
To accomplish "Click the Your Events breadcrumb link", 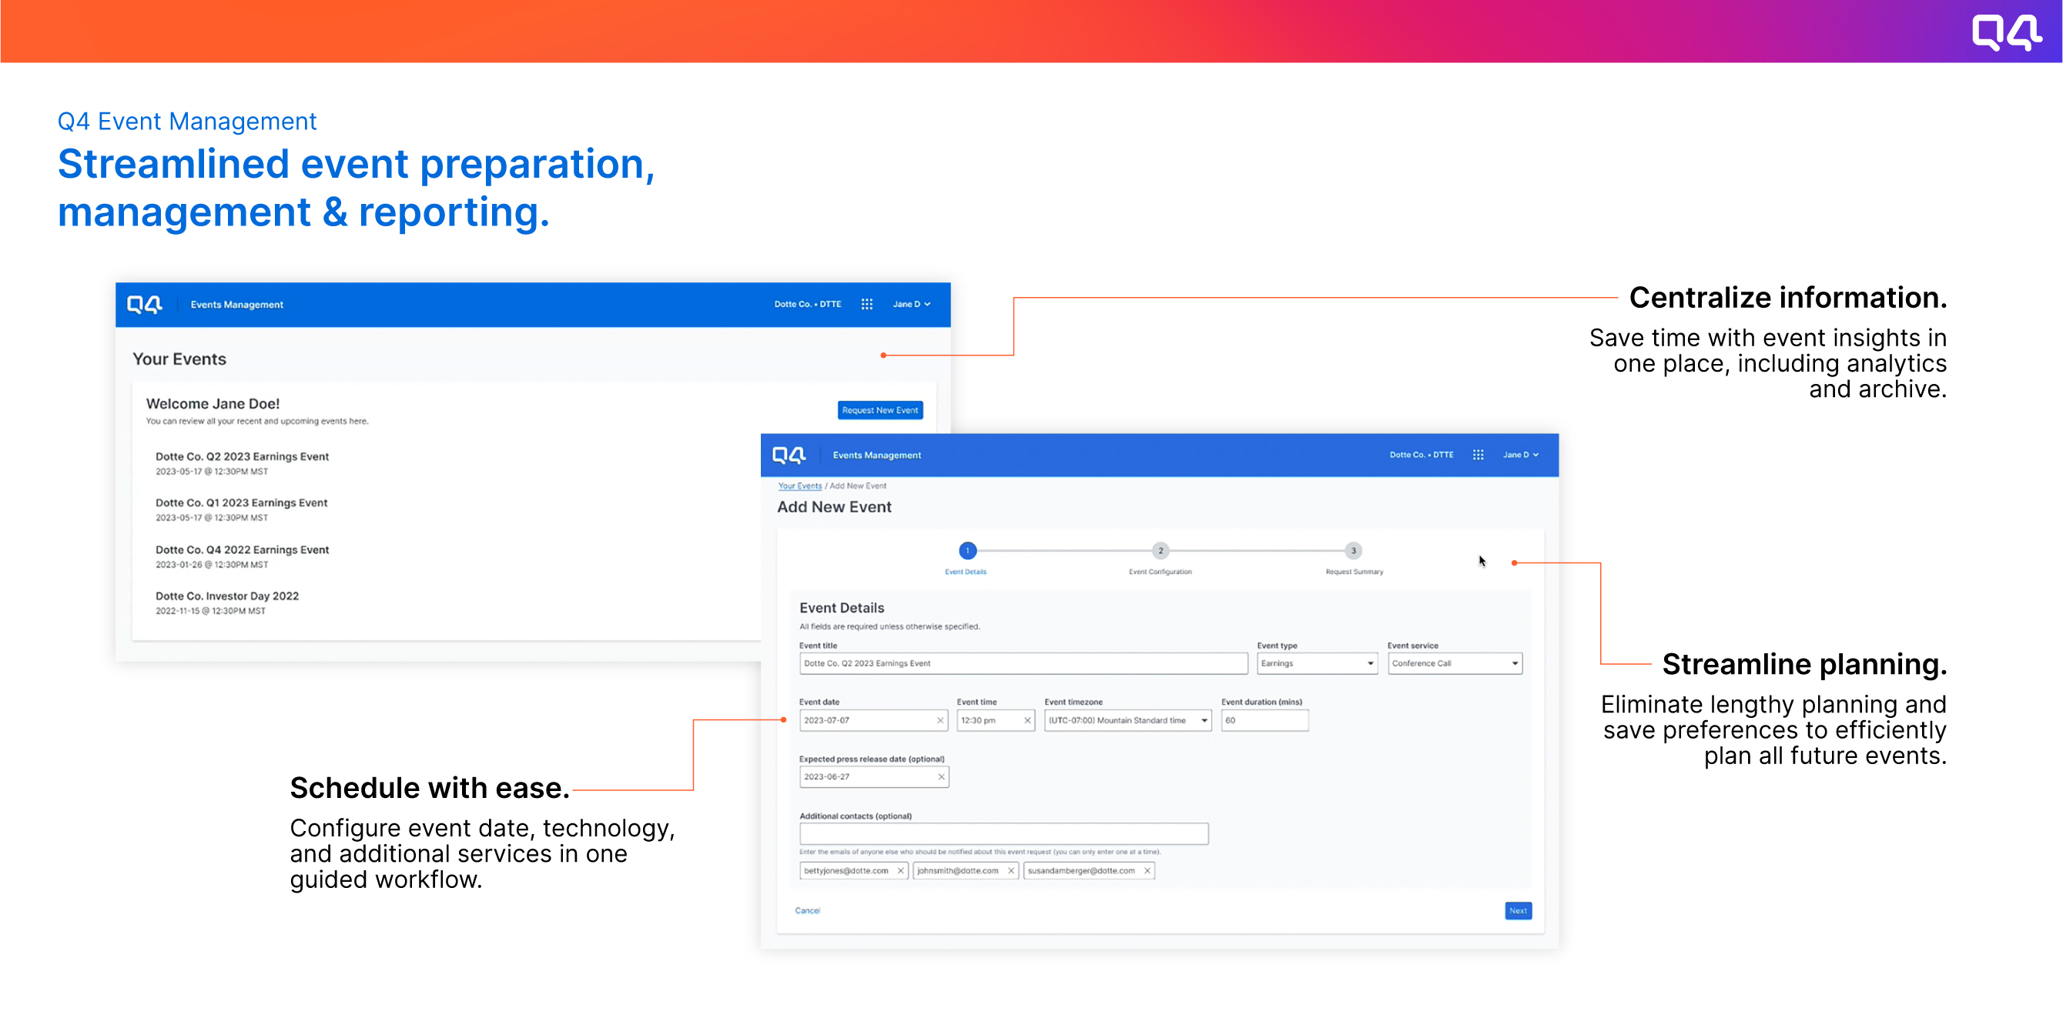I will click(799, 486).
